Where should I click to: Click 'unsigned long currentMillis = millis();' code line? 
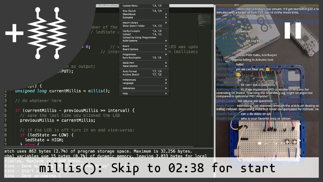(63, 91)
